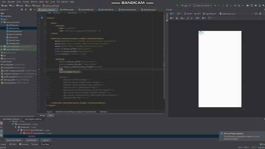This screenshot has width=265, height=149.
Task: Switch to the activity_main.xml editor tab
Action: pyautogui.click(x=48, y=10)
